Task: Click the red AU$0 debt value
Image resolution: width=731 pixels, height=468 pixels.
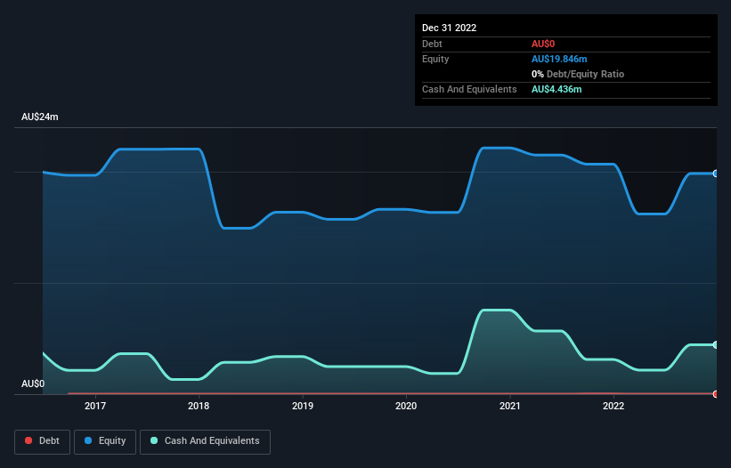Action: point(543,44)
